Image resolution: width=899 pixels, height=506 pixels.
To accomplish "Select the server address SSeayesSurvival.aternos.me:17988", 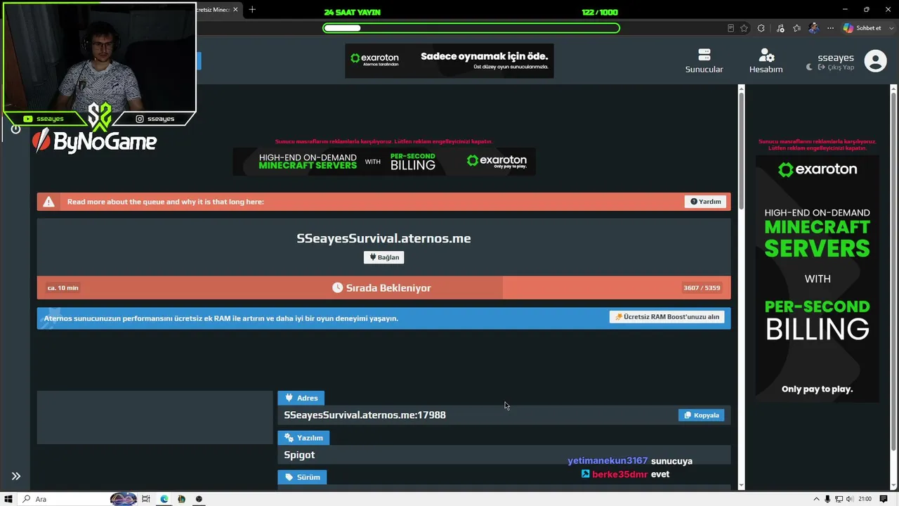I will (x=365, y=415).
